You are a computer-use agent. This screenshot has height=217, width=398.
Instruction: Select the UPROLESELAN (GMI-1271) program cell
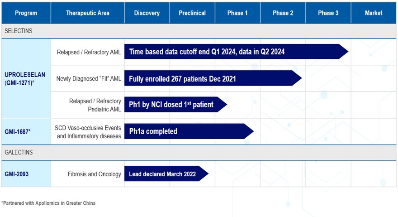click(26, 78)
